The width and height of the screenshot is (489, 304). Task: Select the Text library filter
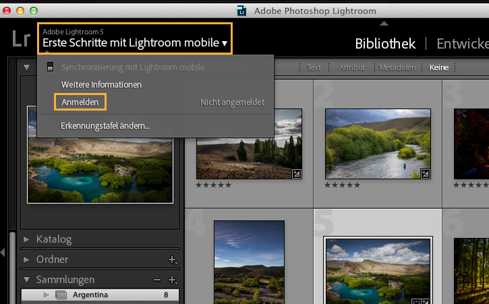tap(314, 67)
